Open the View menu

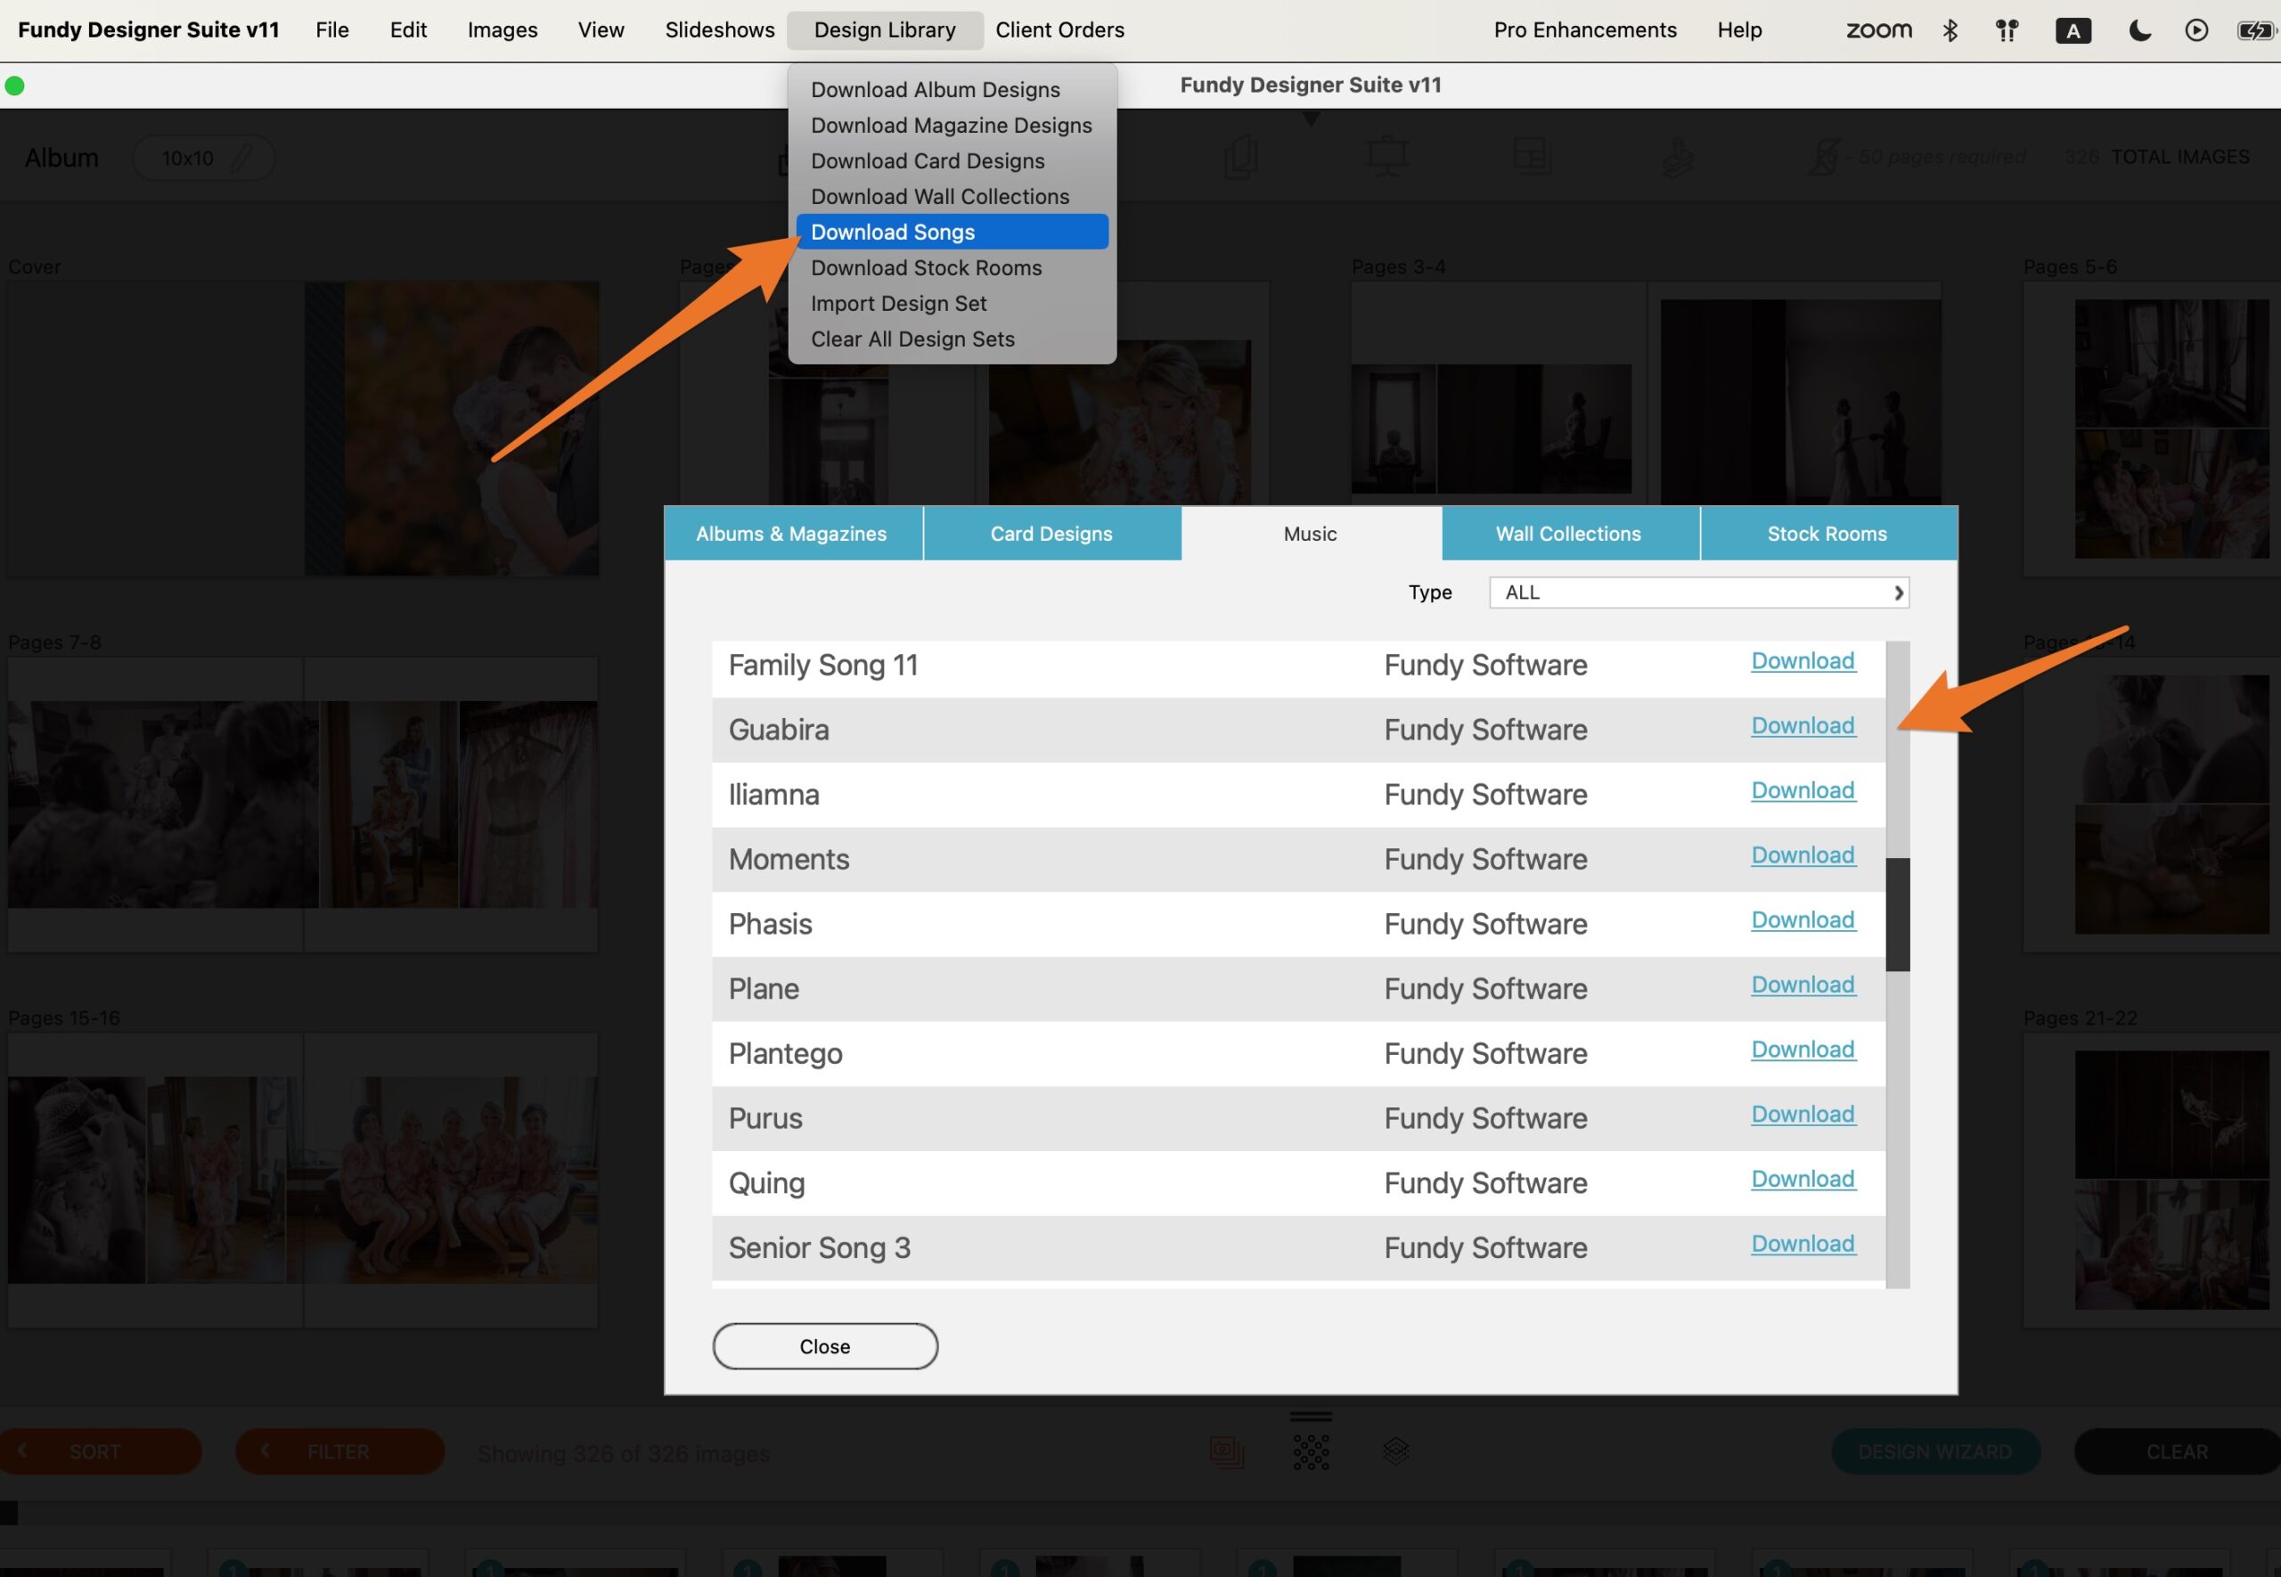click(601, 30)
